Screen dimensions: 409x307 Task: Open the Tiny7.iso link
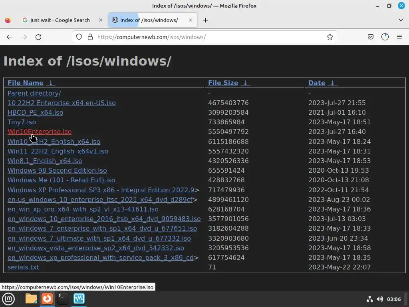coord(22,122)
